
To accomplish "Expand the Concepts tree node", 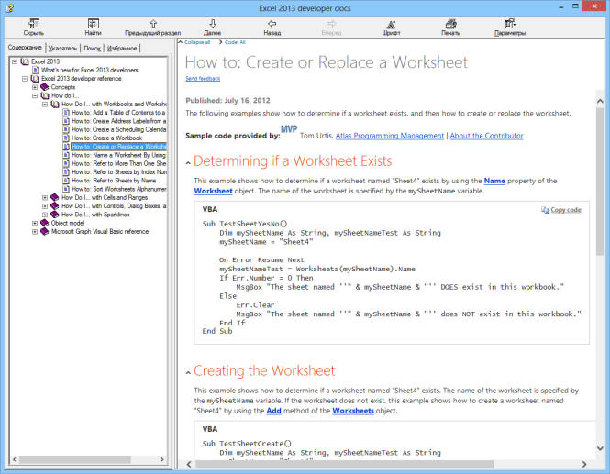I will [35, 87].
